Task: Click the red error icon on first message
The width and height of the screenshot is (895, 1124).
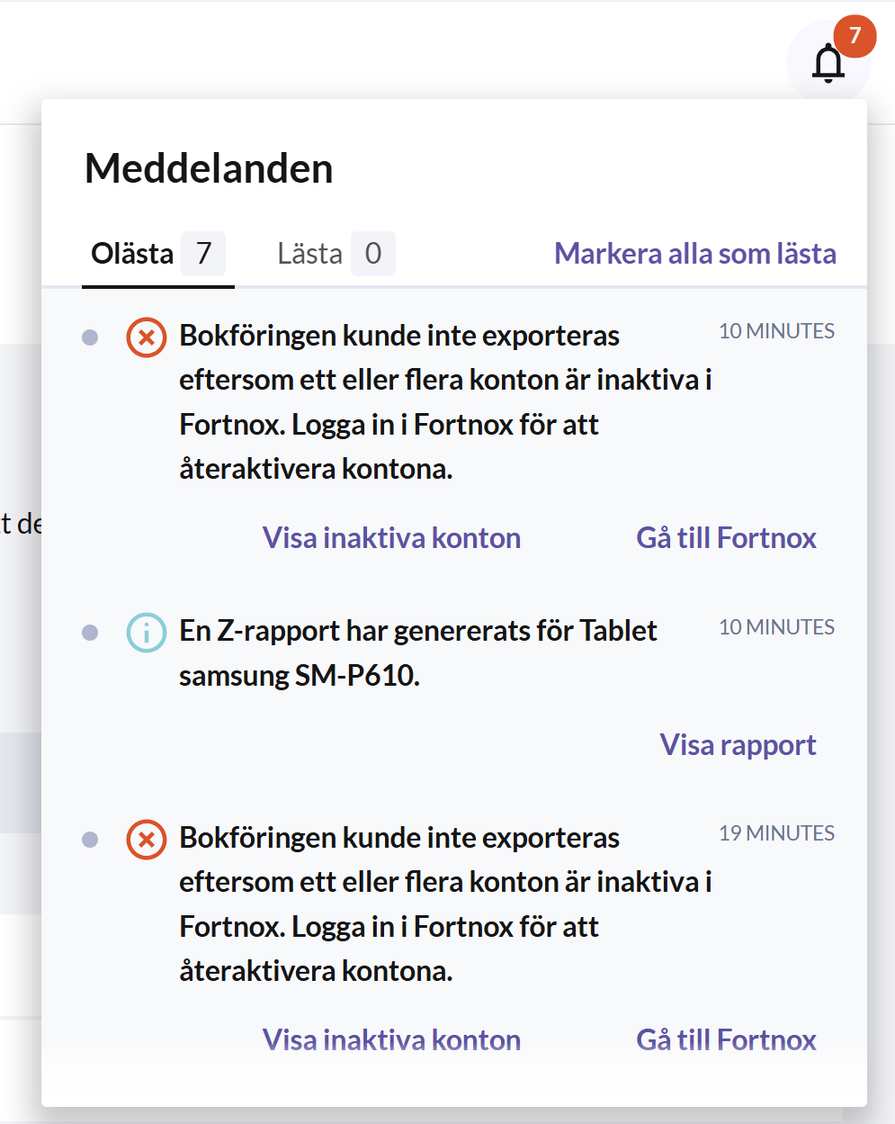Action: point(146,337)
